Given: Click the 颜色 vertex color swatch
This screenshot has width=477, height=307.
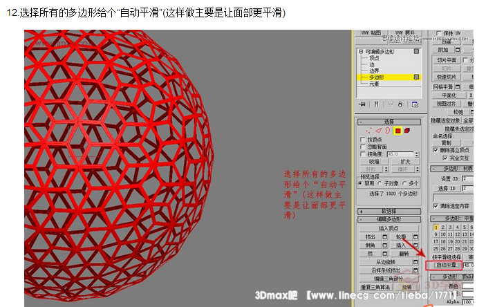Looking at the screenshot, I should (x=468, y=286).
